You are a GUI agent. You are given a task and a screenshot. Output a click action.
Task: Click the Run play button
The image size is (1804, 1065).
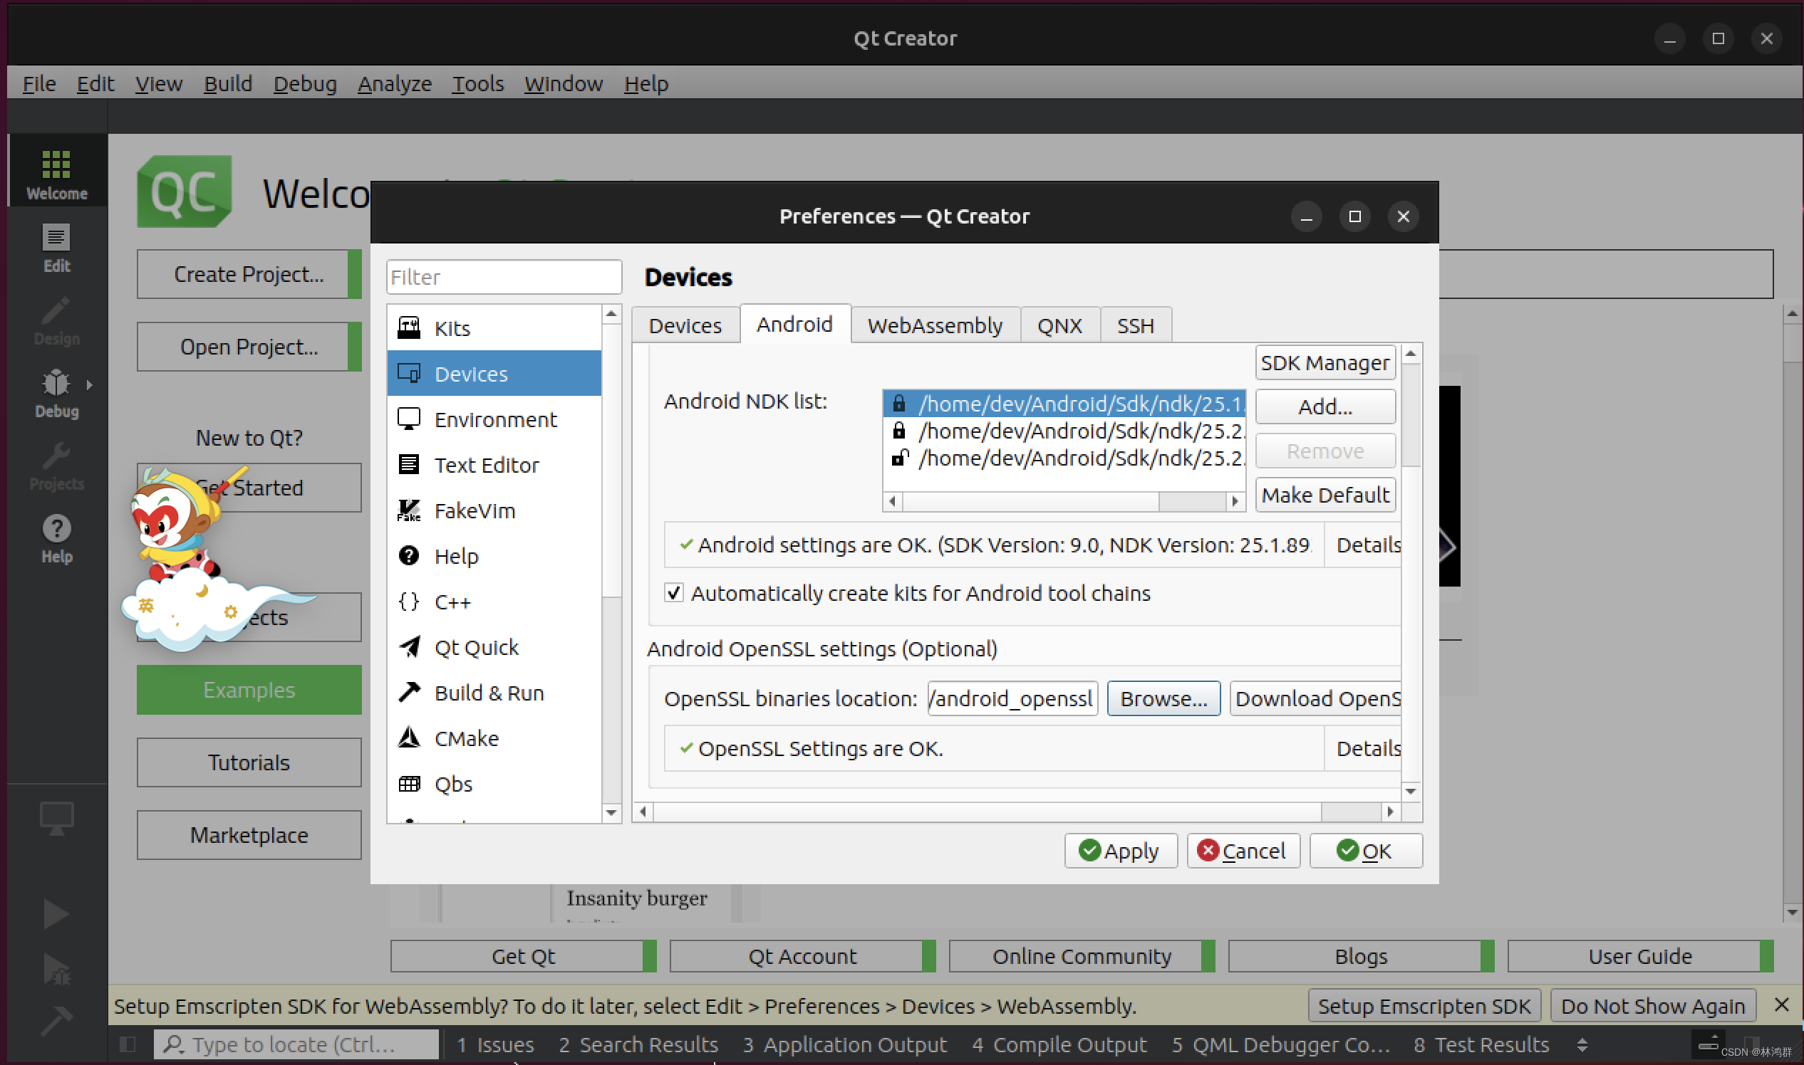coord(56,914)
